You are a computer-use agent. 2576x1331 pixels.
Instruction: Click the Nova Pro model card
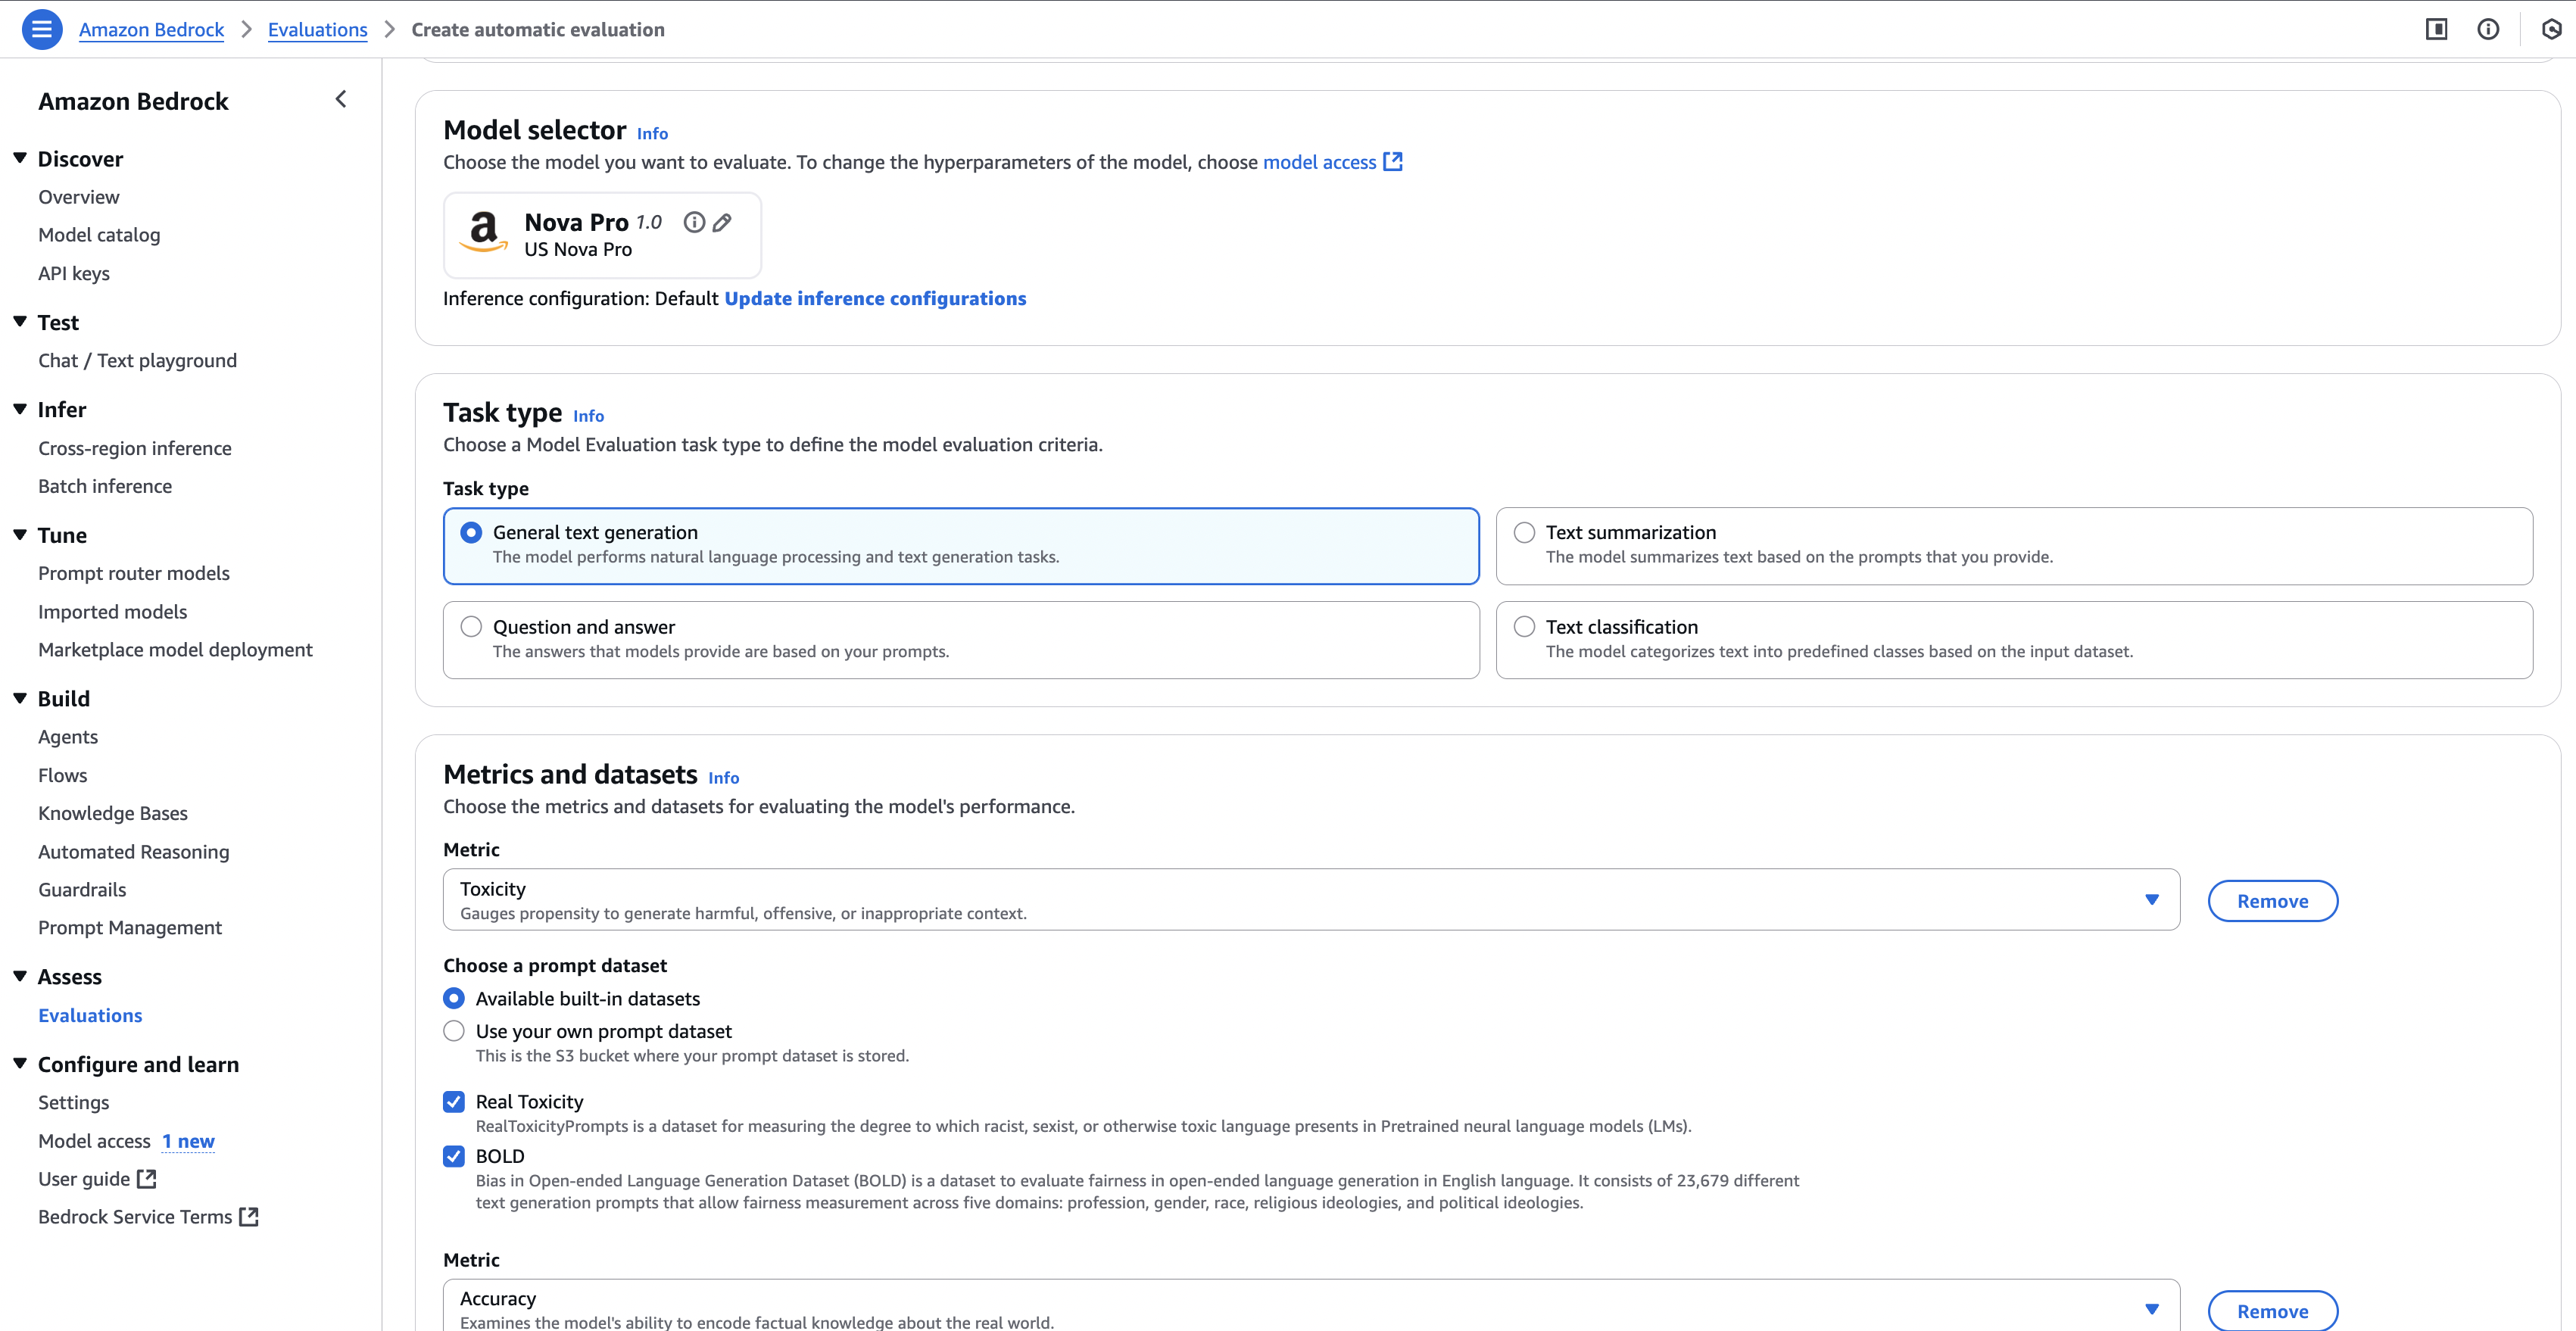602,235
